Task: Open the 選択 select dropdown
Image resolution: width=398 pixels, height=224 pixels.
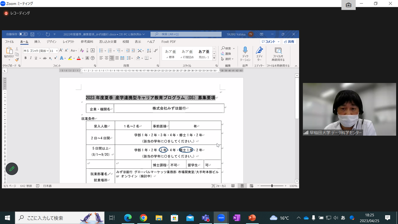Action: (x=227, y=59)
